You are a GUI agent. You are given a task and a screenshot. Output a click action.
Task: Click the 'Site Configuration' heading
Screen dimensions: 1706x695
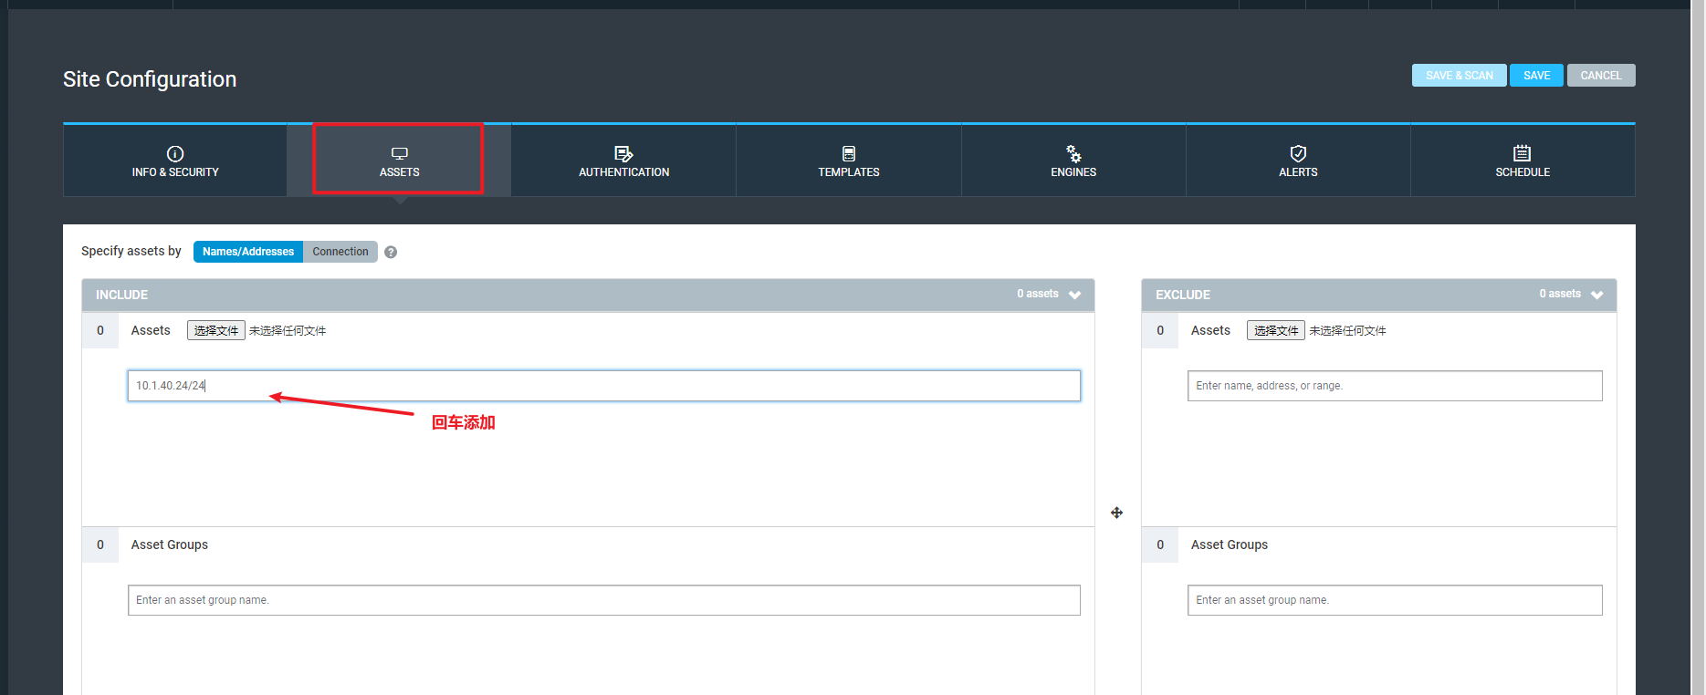point(150,79)
